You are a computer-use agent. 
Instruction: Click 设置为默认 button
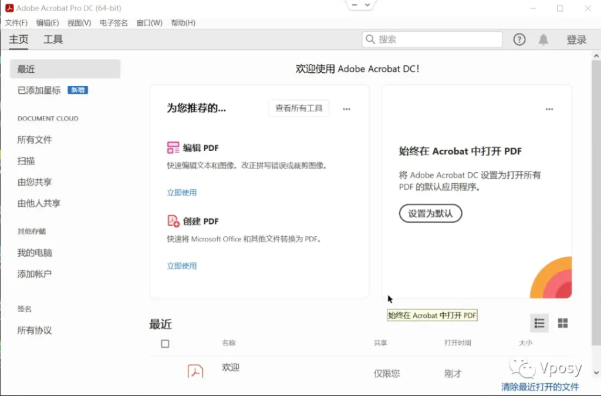point(430,213)
